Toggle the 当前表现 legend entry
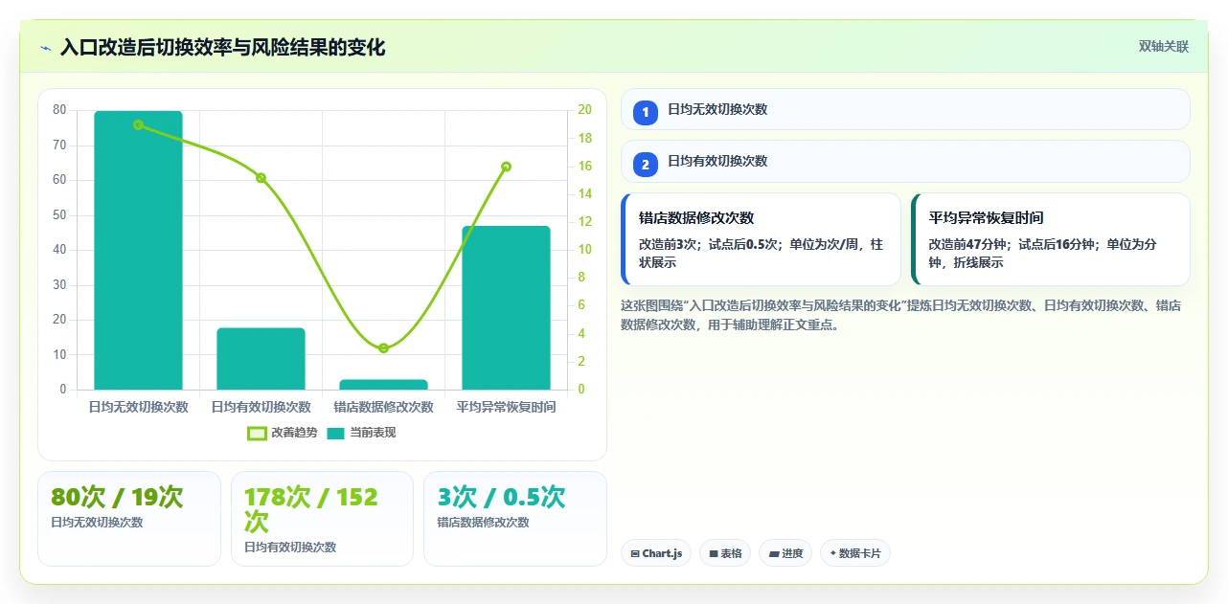 [x=361, y=433]
